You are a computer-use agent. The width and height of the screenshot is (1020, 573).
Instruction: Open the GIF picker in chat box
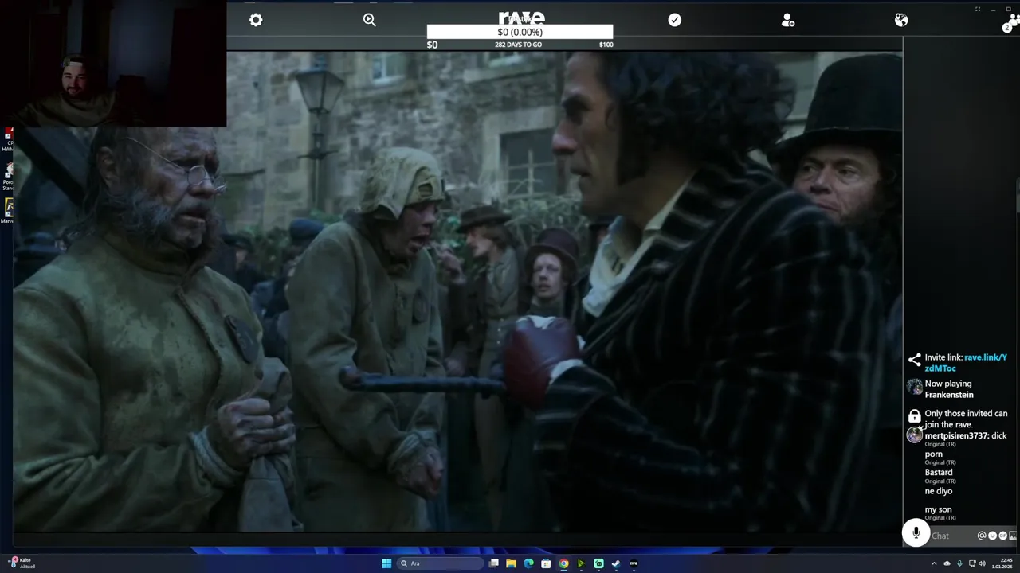pos(1003,536)
